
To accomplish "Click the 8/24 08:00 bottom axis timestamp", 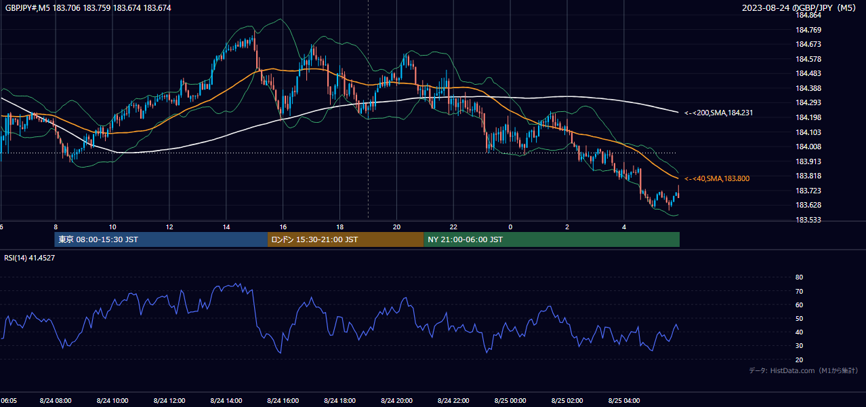I will click(56, 400).
